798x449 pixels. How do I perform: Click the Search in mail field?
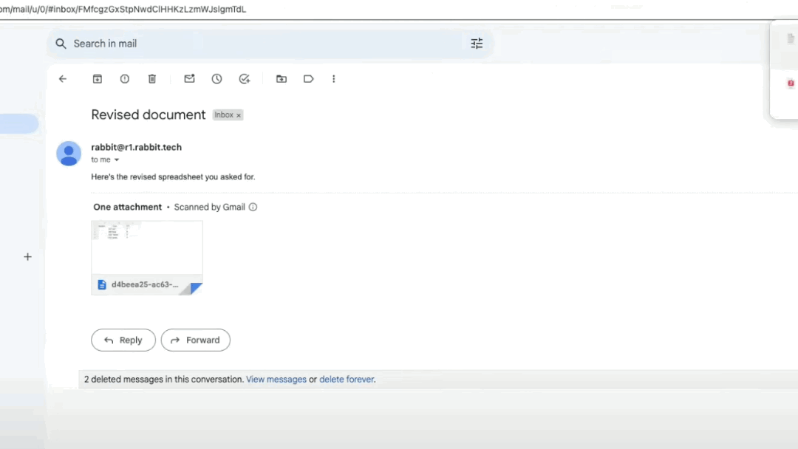(259, 44)
